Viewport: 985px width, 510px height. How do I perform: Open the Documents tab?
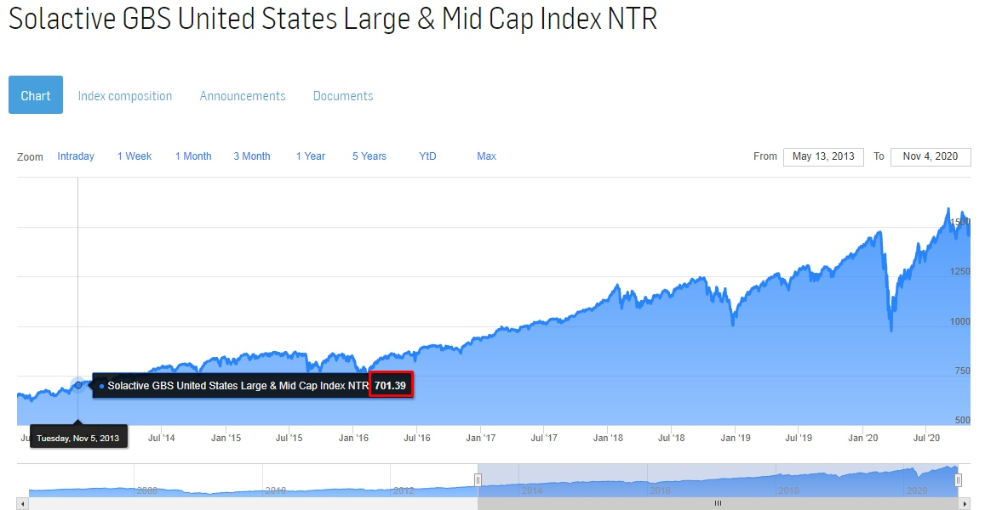(x=343, y=96)
